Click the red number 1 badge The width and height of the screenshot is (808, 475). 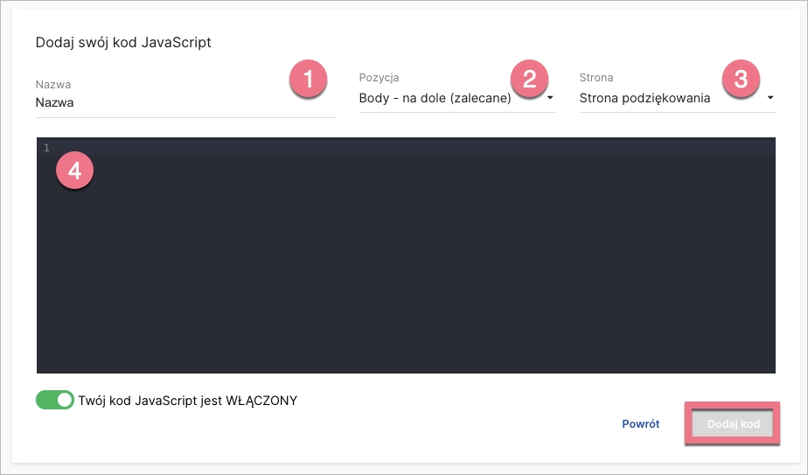click(x=306, y=80)
